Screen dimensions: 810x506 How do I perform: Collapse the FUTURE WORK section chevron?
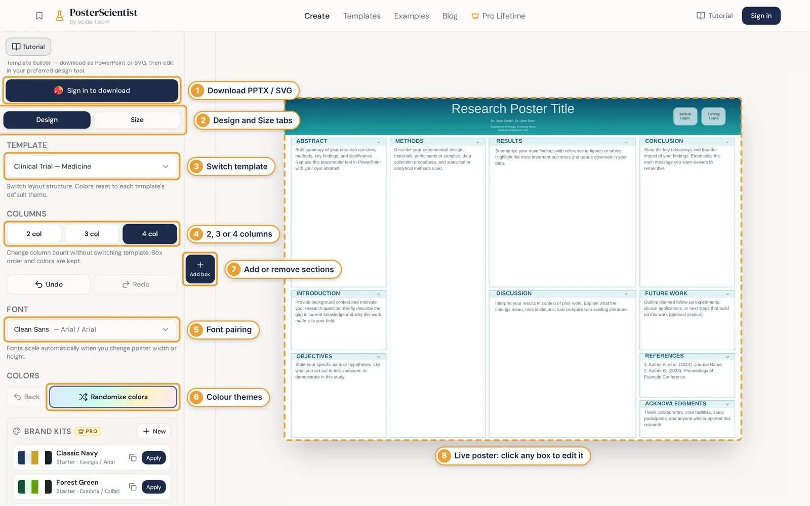pos(727,294)
